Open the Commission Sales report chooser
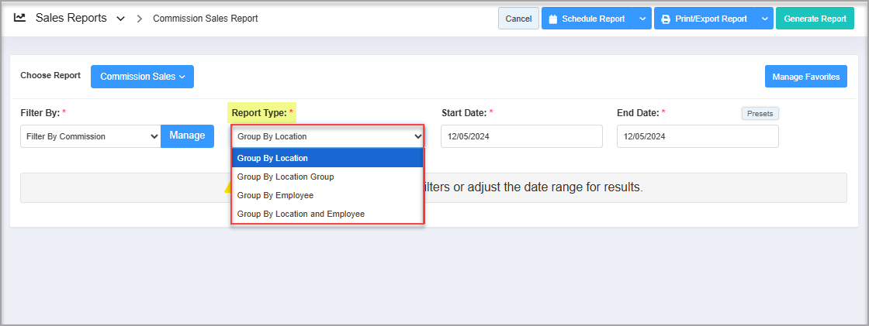Screen dimensions: 869x326 pyautogui.click(x=142, y=77)
